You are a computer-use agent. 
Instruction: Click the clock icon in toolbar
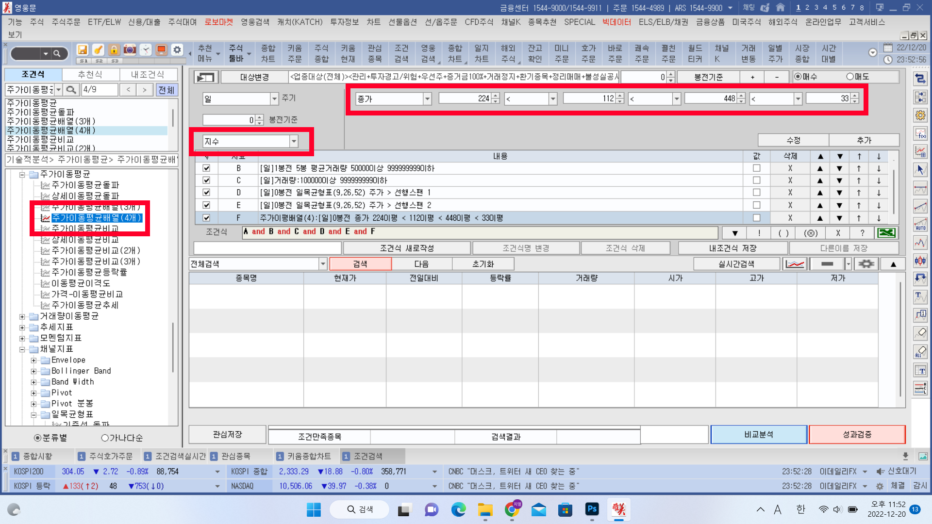(146, 50)
